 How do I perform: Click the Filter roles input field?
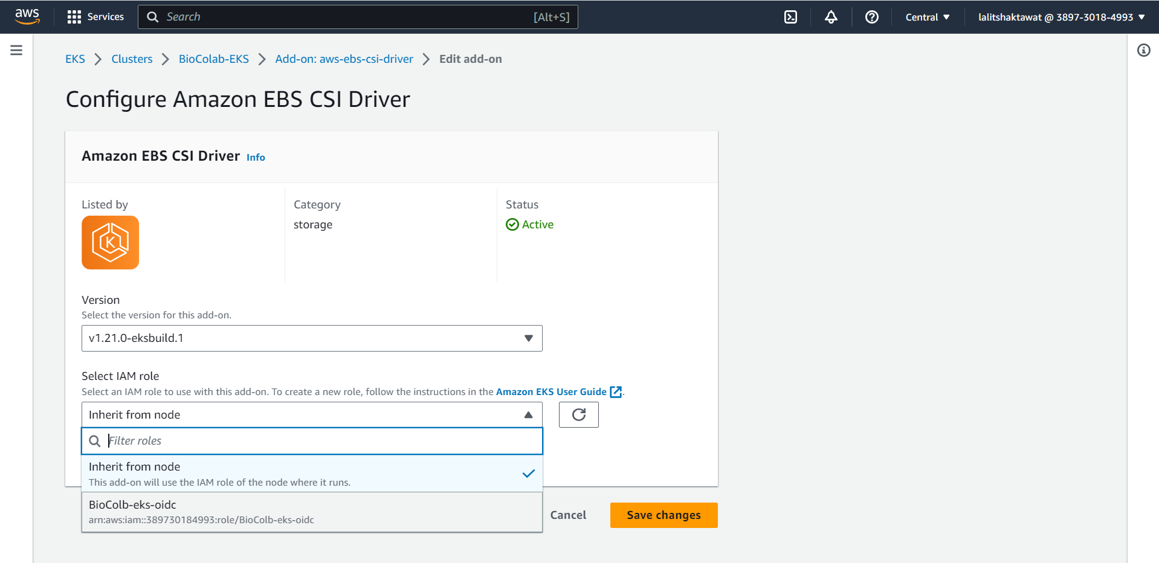[312, 441]
